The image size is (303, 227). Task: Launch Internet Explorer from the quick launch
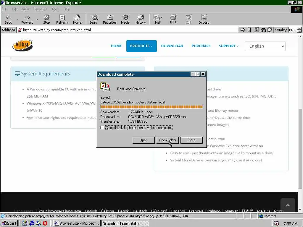(x=32, y=223)
